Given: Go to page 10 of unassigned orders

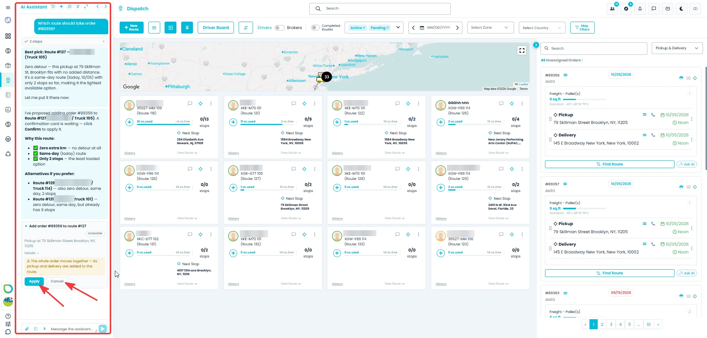Looking at the screenshot, I should (x=648, y=324).
